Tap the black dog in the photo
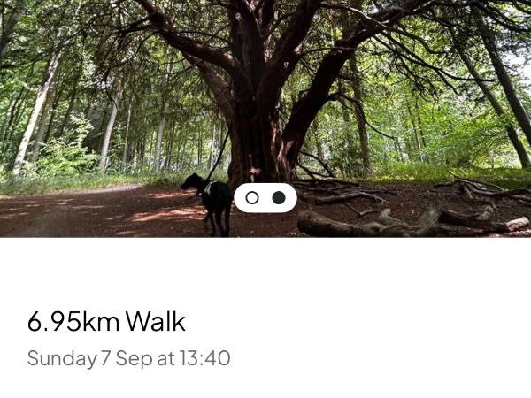 pyautogui.click(x=210, y=203)
